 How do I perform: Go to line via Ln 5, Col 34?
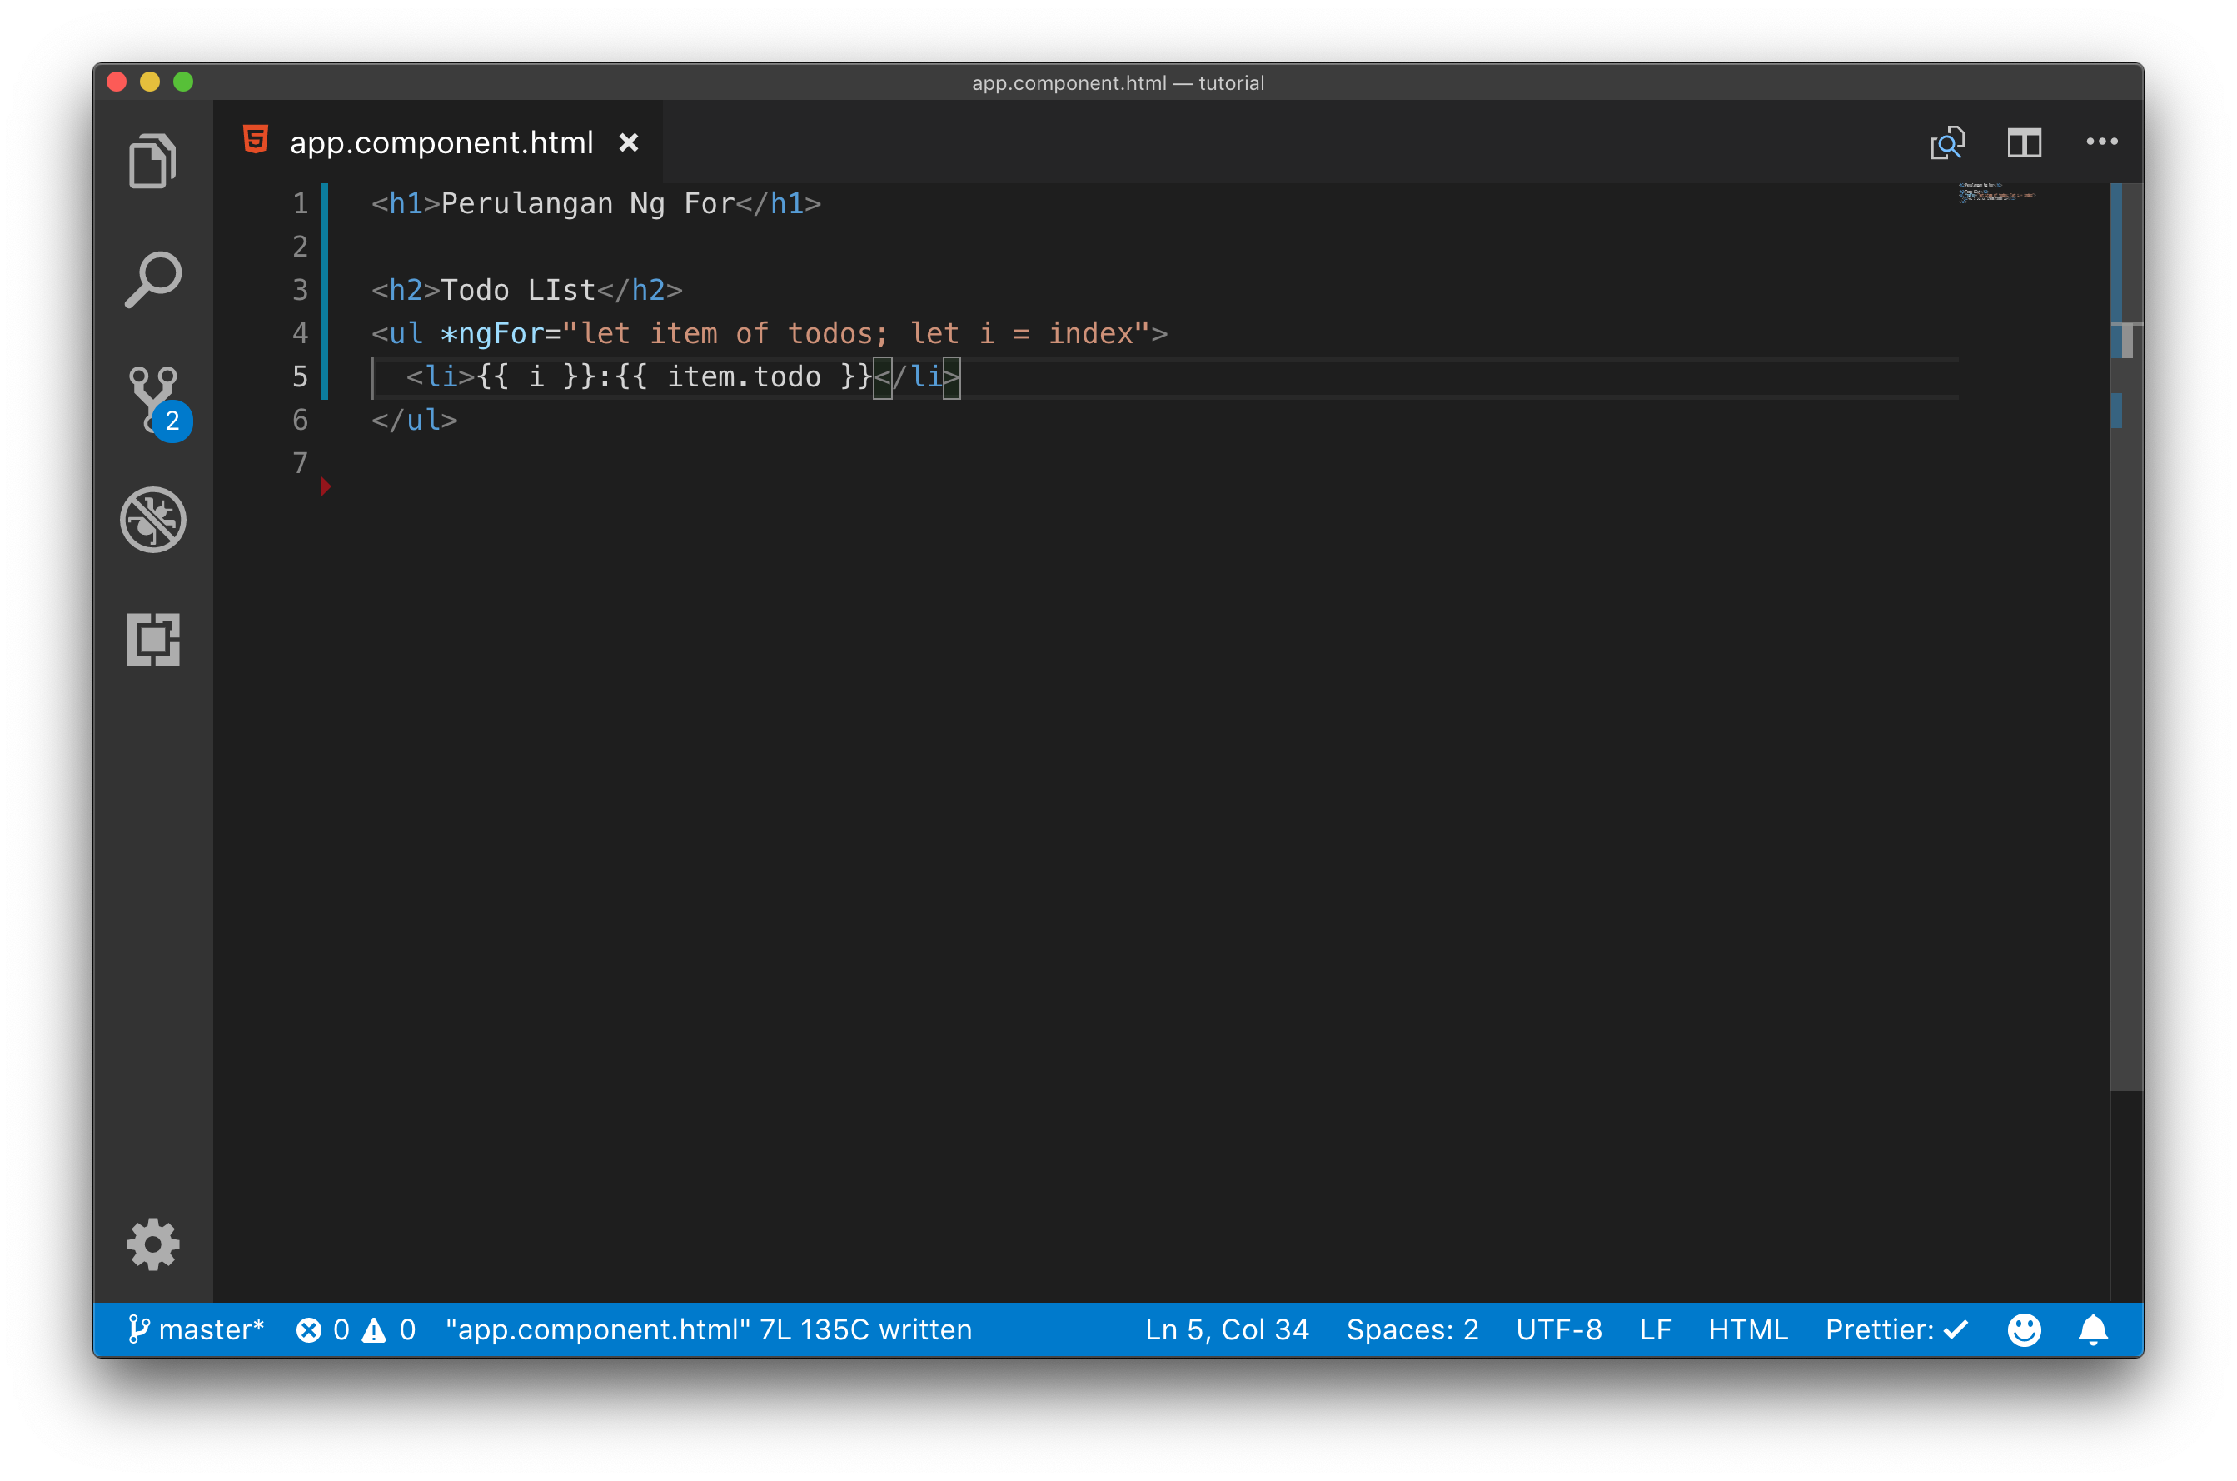(x=1227, y=1330)
